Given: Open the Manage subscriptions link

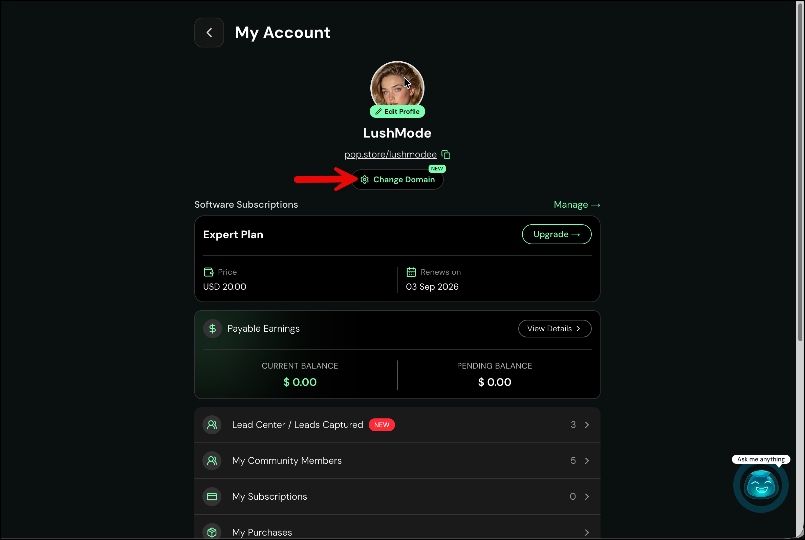Looking at the screenshot, I should (577, 205).
